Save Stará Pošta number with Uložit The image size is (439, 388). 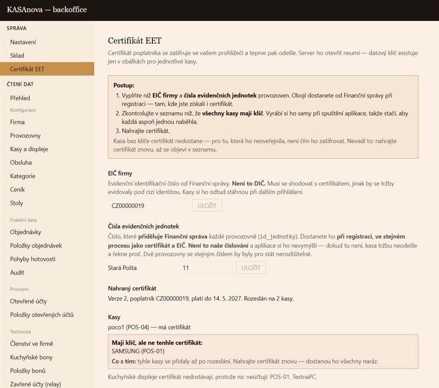pyautogui.click(x=251, y=268)
